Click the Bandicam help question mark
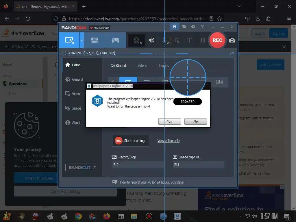 pyautogui.click(x=202, y=27)
